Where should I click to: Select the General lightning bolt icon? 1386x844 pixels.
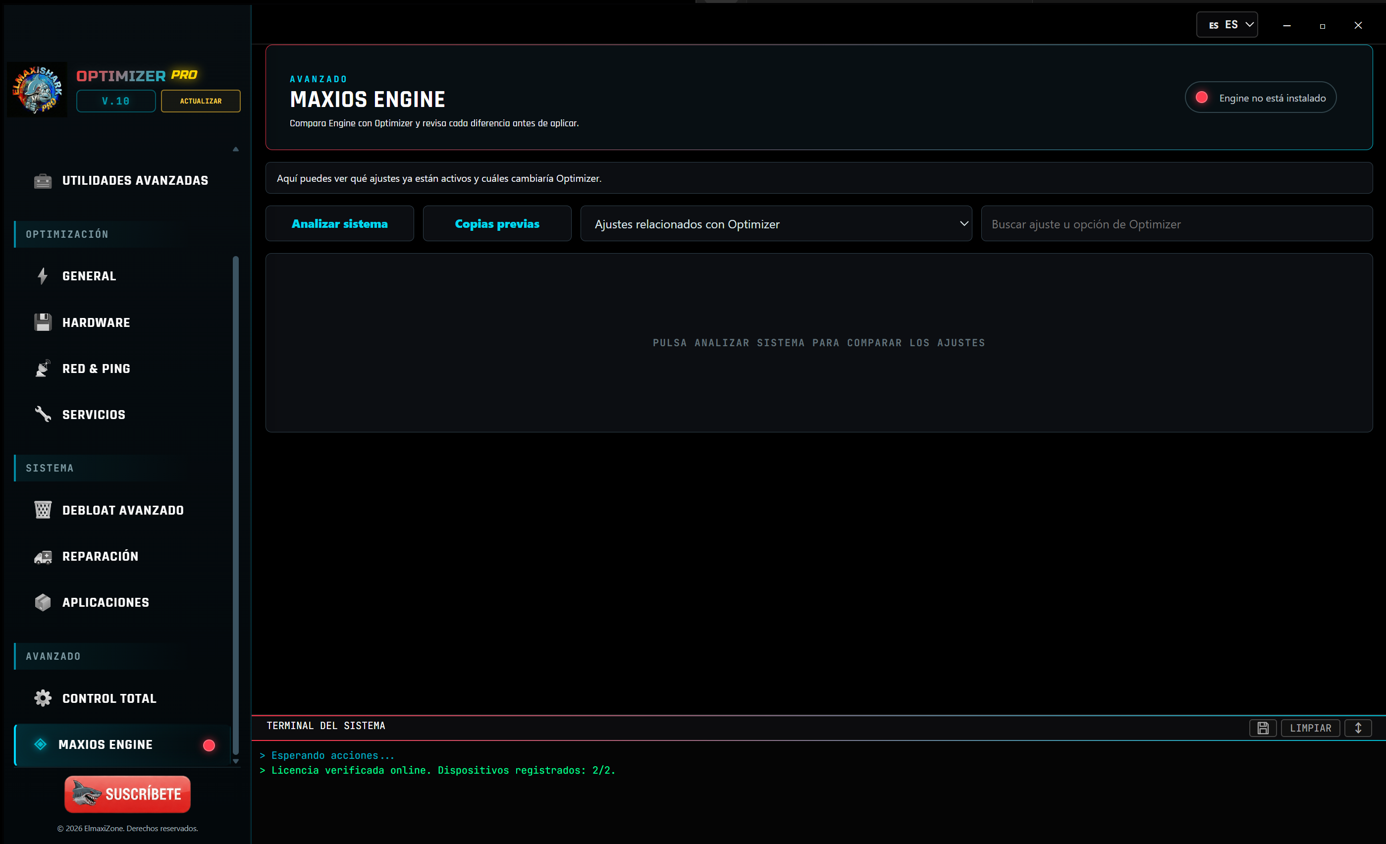click(43, 276)
